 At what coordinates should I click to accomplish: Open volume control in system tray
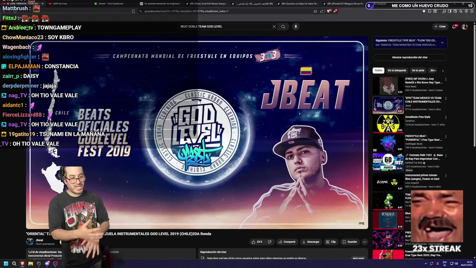click(x=456, y=264)
